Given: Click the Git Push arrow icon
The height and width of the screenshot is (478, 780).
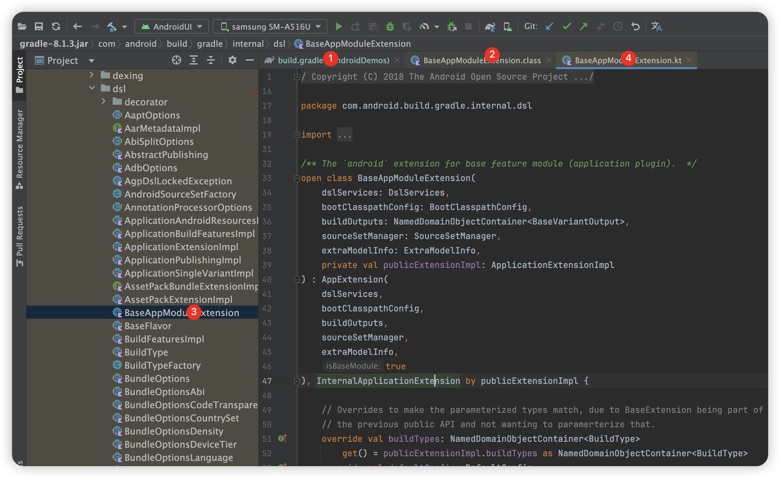Looking at the screenshot, I should (x=584, y=26).
